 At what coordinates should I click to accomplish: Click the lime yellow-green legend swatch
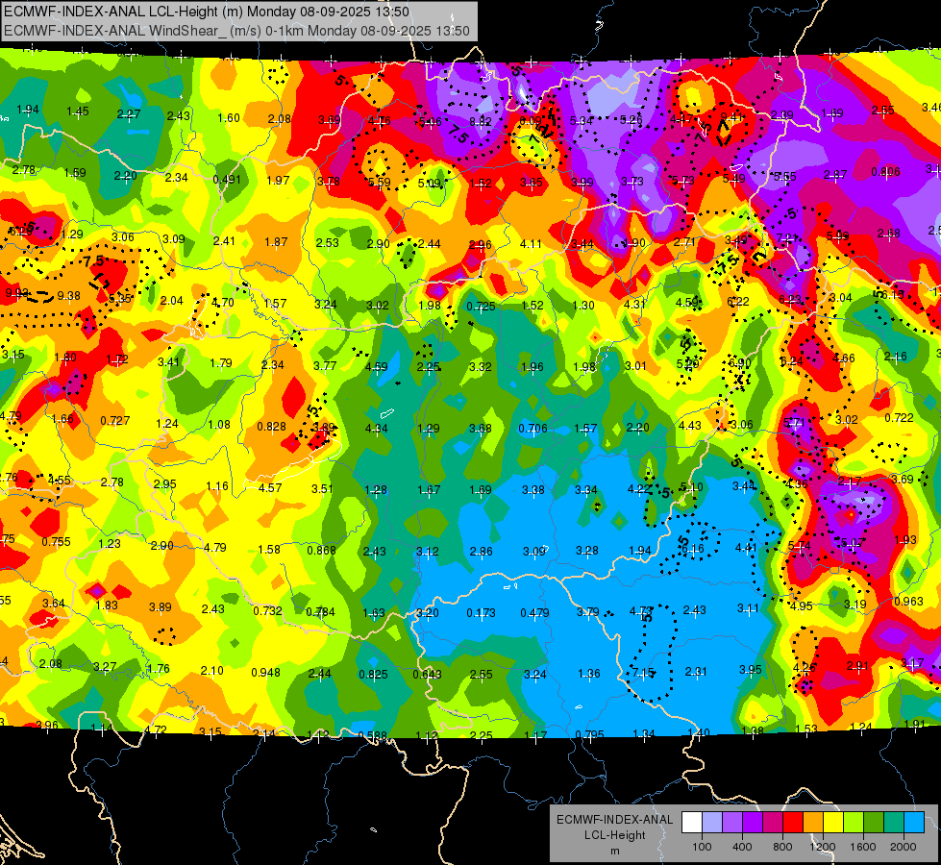tap(854, 823)
